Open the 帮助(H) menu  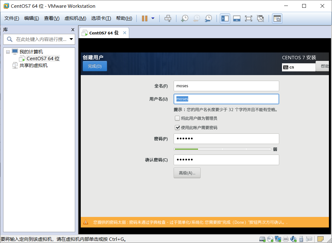(x=124, y=18)
